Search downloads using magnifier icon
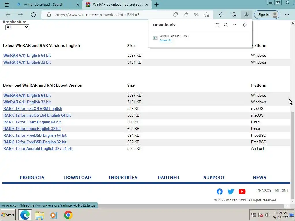This screenshot has height=221, width=295. (x=226, y=25)
